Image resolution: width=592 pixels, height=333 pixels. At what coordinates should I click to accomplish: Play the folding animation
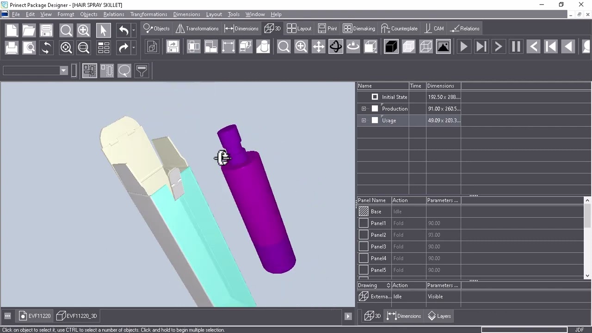click(x=464, y=47)
